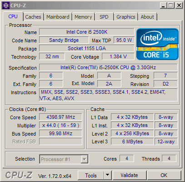Click the Level 3 size 6 MBytes

point(132,142)
